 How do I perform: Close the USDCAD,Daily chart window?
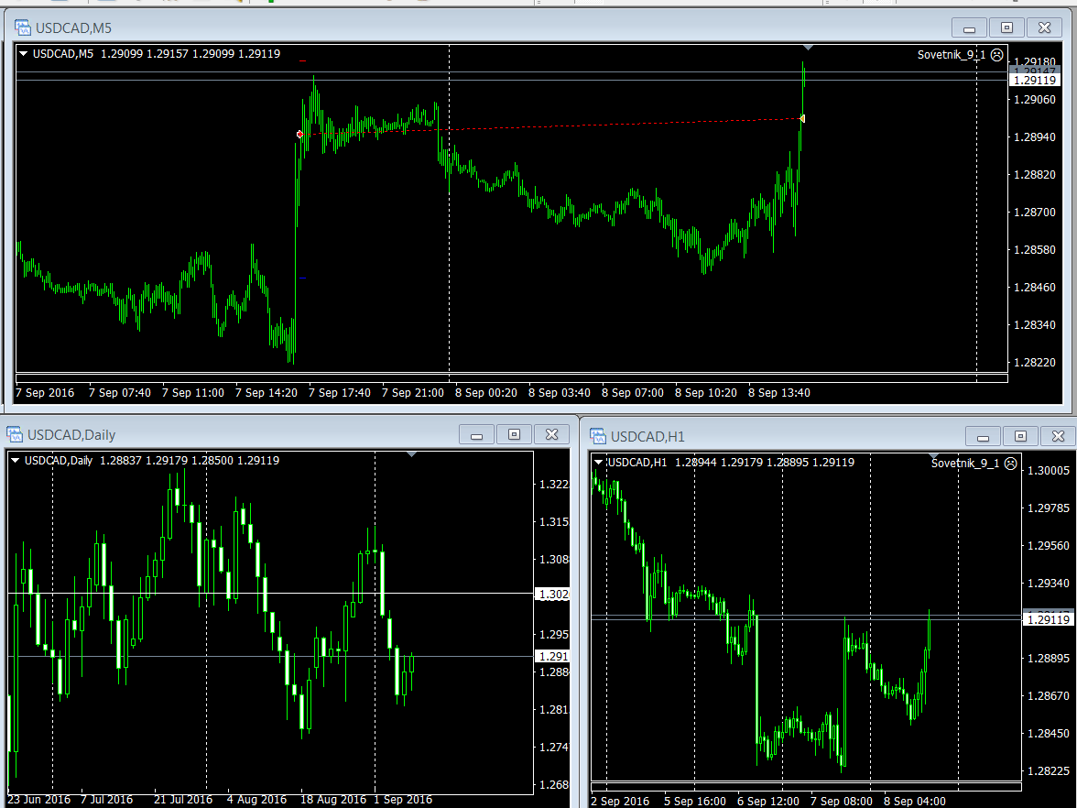pos(551,435)
